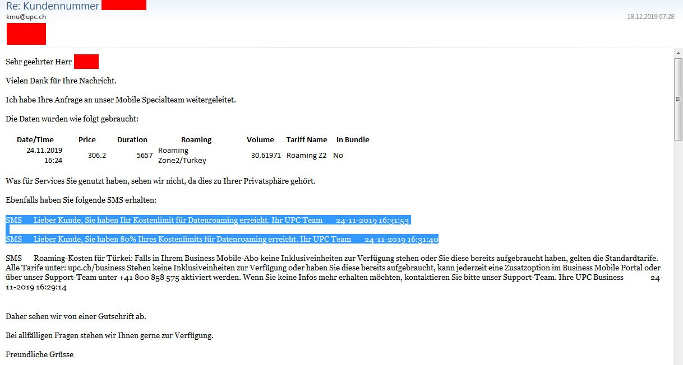Click the 'Roaming' column header

(196, 139)
